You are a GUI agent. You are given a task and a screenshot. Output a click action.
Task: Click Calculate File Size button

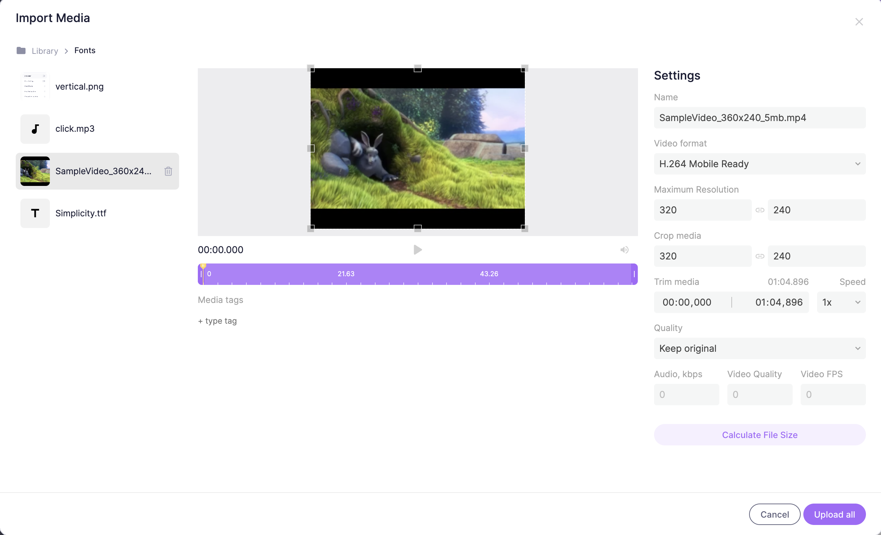759,435
